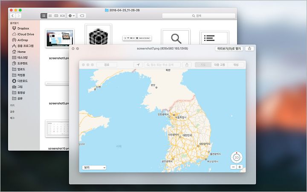Click 대전광역시 label on map

tap(174, 135)
